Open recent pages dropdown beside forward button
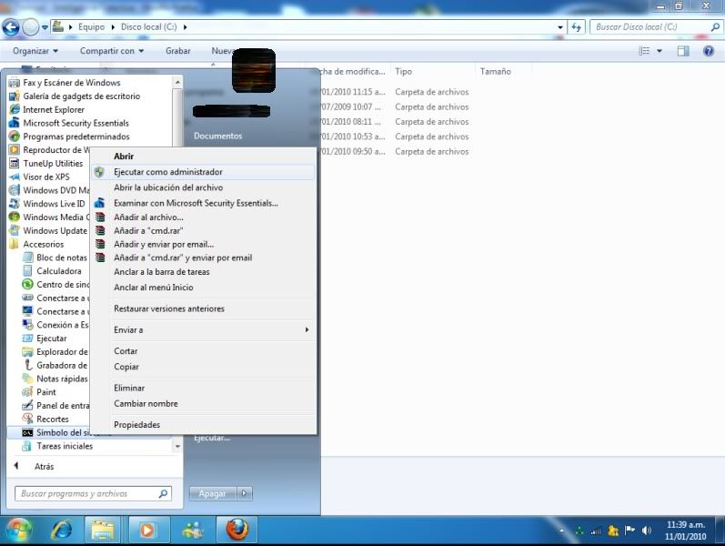Image resolution: width=725 pixels, height=546 pixels. [x=45, y=27]
